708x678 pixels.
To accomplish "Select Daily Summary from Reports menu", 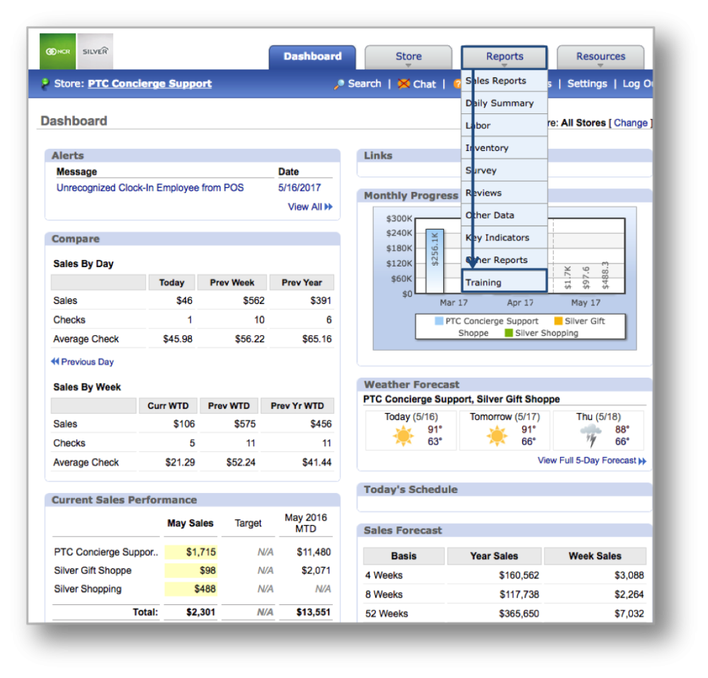I will coord(504,103).
